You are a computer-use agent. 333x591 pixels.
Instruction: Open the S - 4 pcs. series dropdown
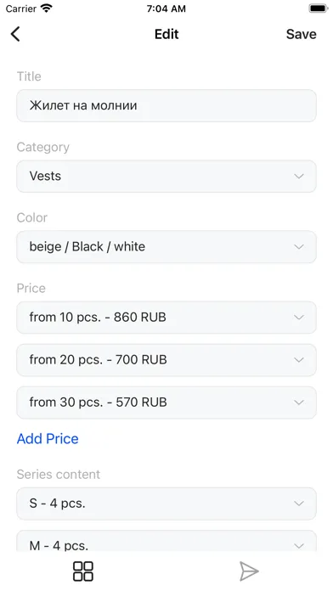pyautogui.click(x=166, y=504)
